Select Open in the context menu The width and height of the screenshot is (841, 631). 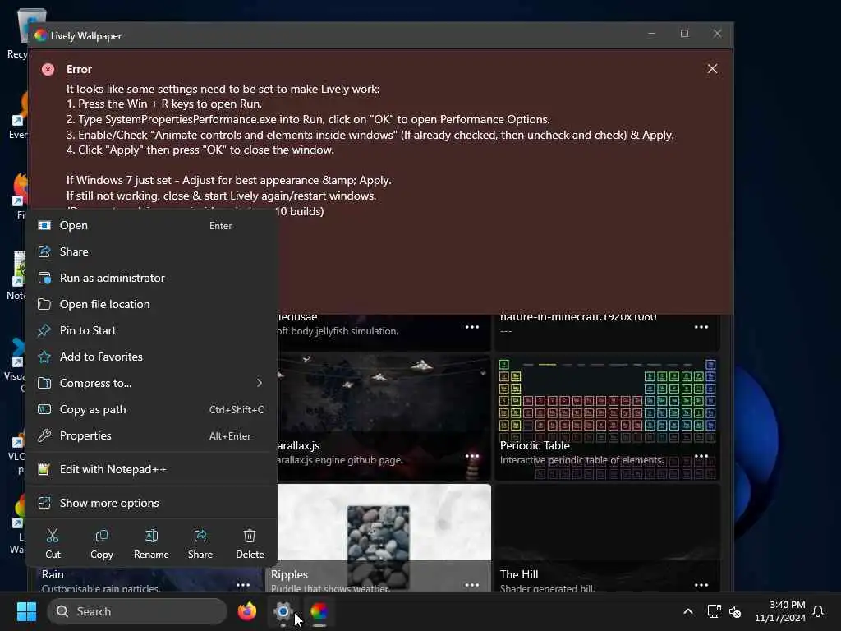point(151,225)
